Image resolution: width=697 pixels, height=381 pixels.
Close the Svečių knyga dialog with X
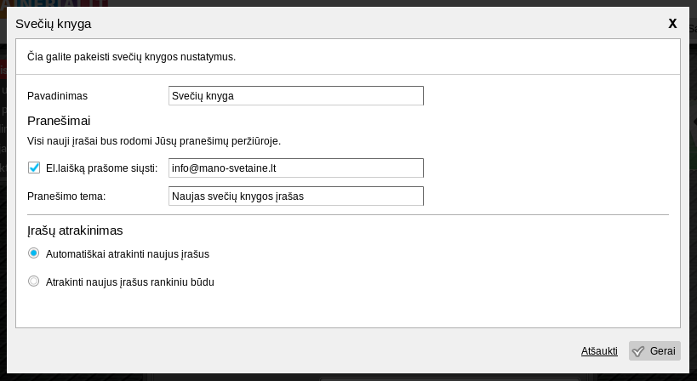[672, 24]
